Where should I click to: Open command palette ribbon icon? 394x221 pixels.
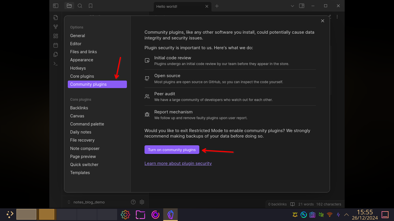56,64
